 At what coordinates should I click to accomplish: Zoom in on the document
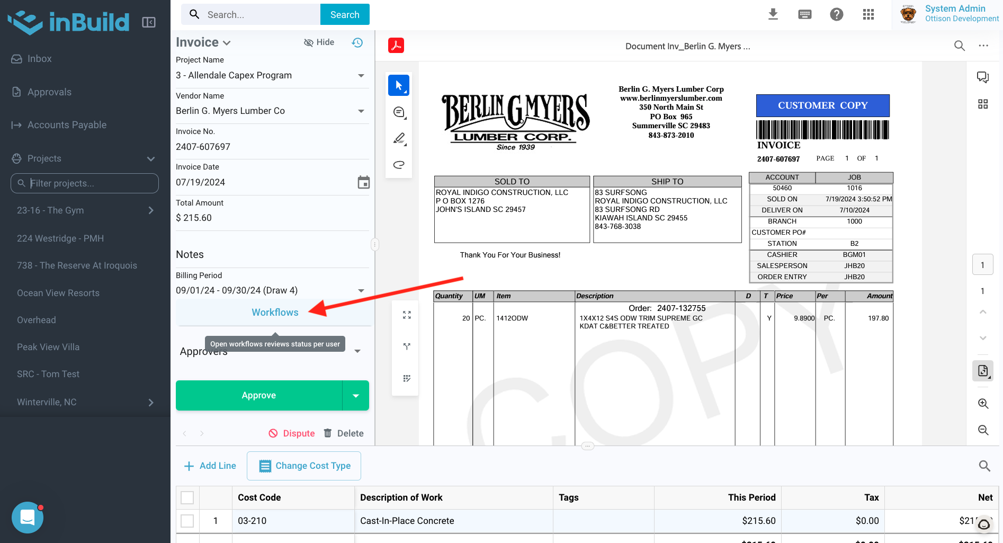pos(983,404)
